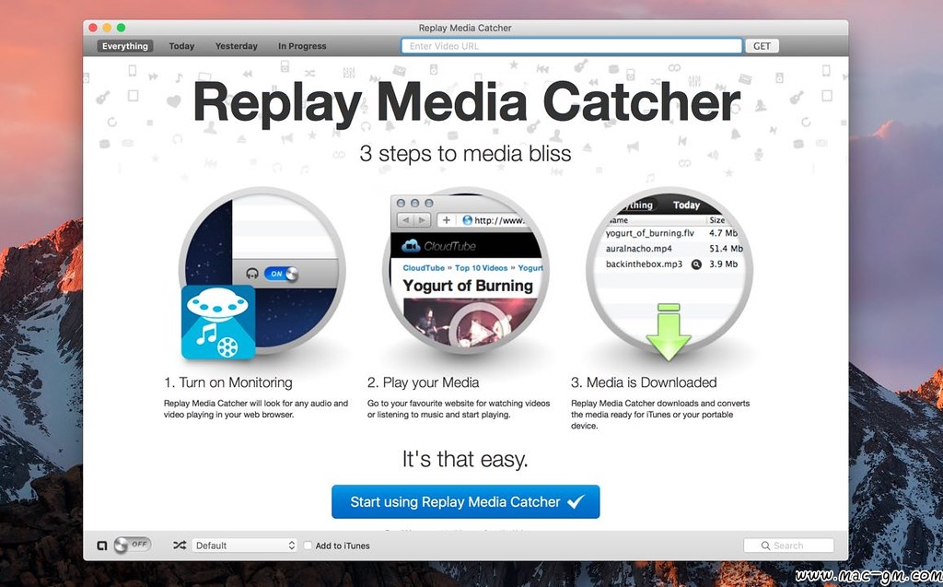Screen dimensions: 943x587
Task: Click the Yogurt of Burning illustration
Action: pyautogui.click(x=466, y=270)
